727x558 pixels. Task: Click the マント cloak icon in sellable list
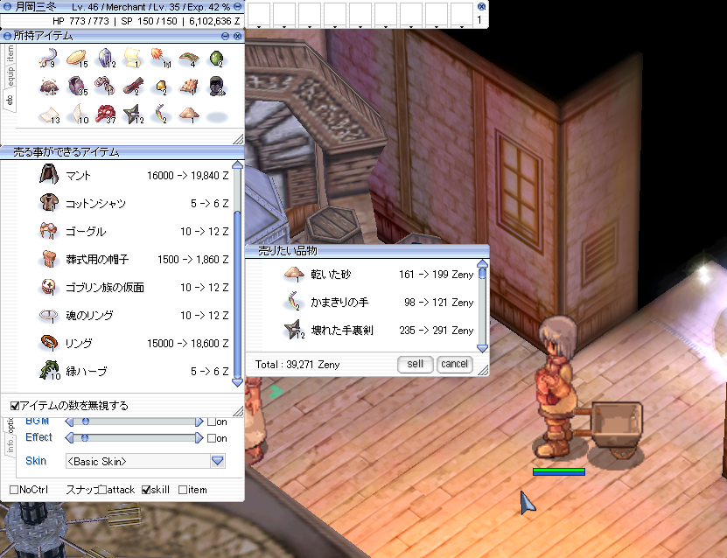click(49, 175)
